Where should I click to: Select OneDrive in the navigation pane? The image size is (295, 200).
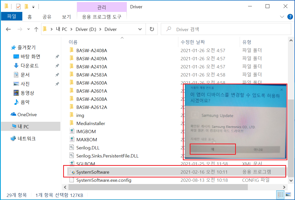(24, 114)
